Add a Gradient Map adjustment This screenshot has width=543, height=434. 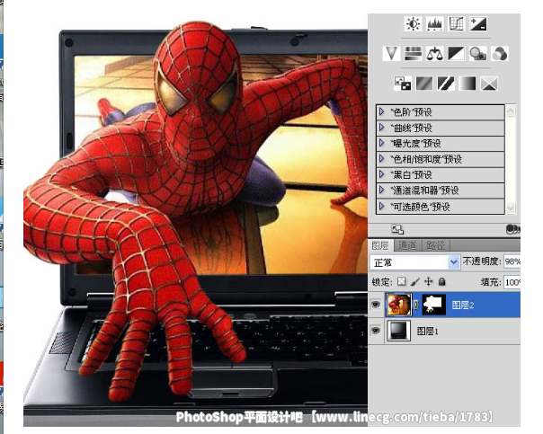pos(467,84)
